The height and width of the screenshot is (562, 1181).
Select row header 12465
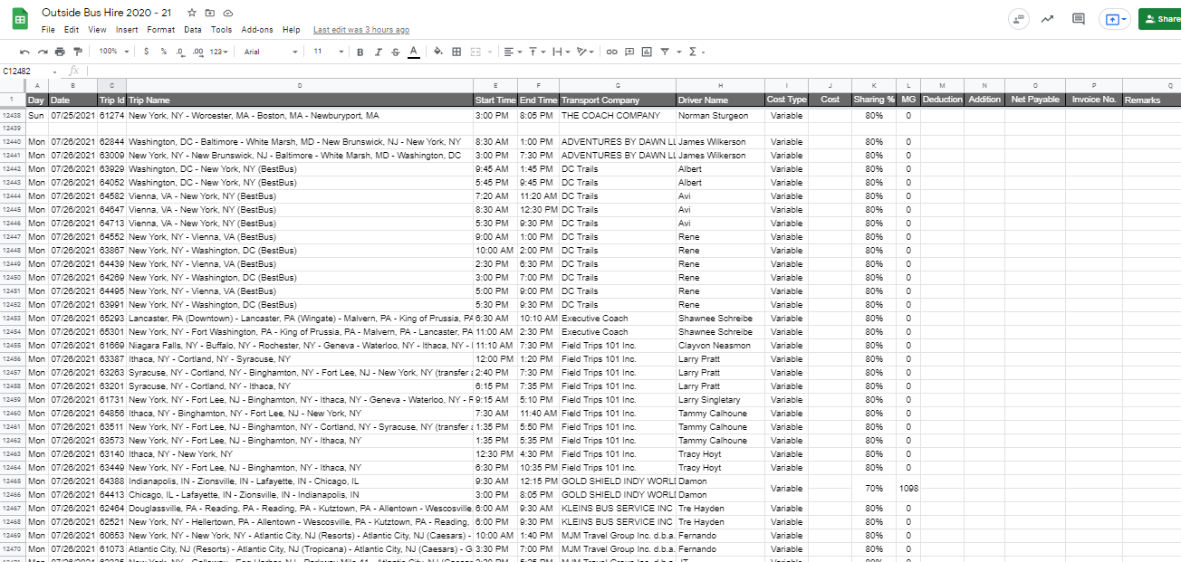pos(13,481)
